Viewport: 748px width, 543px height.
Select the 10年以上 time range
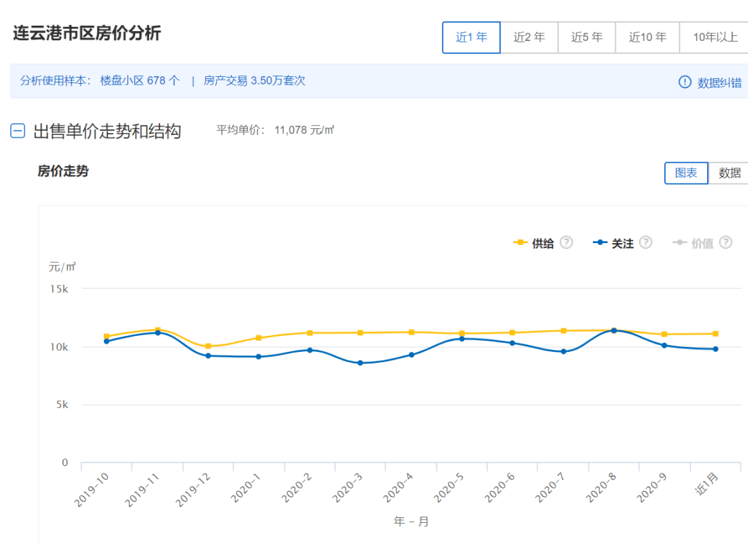coord(713,37)
